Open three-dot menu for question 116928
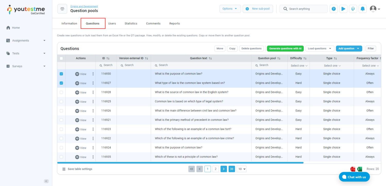Viewport: 386px width, 186px height. pyautogui.click(x=93, y=92)
